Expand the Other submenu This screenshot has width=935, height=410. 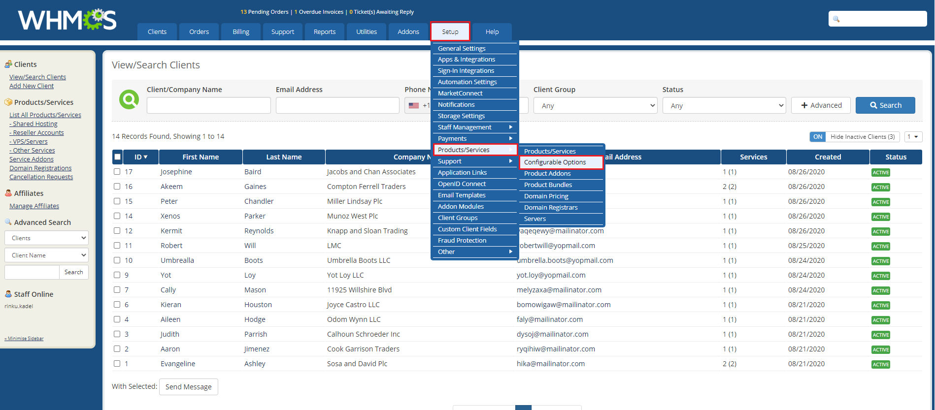point(474,252)
